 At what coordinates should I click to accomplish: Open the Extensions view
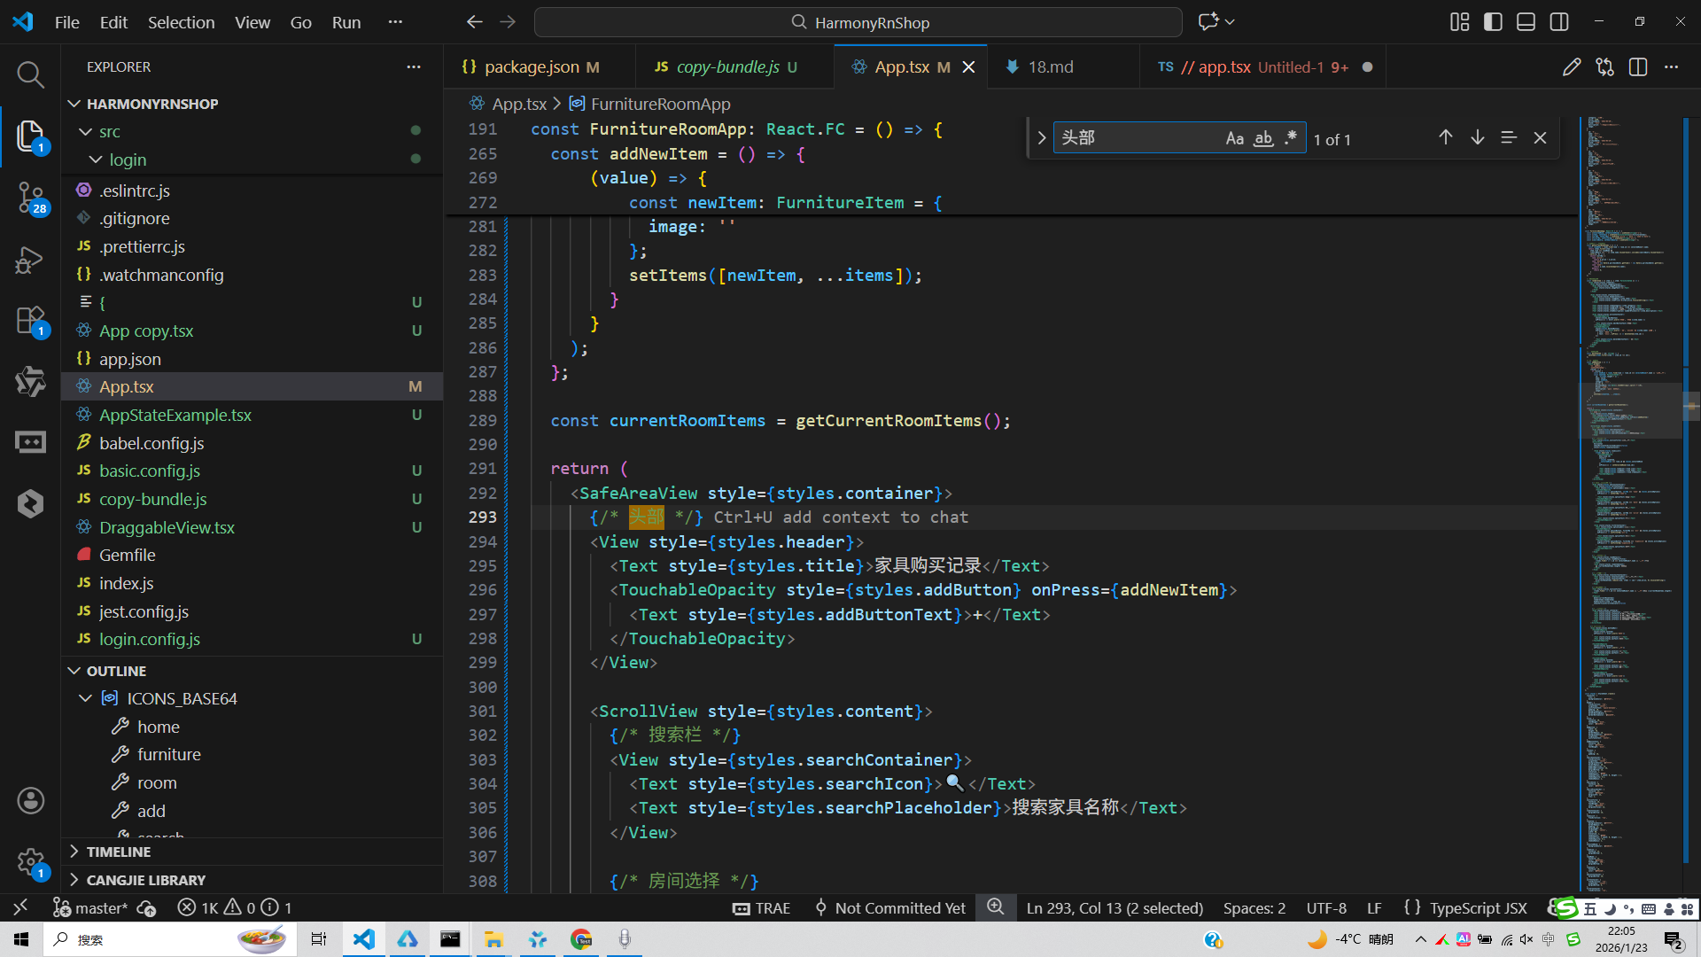coord(30,321)
